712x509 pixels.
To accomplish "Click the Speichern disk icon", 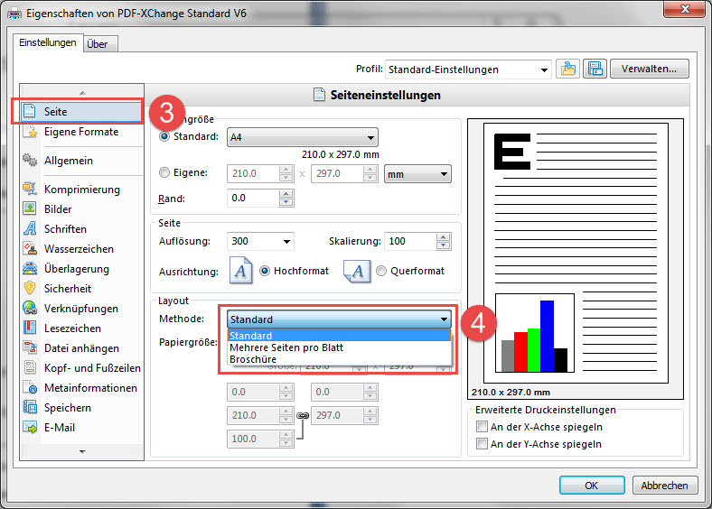I will pos(30,407).
